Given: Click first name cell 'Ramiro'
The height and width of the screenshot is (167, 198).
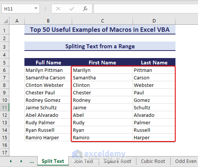Looking at the screenshot, I should [x=102, y=137].
